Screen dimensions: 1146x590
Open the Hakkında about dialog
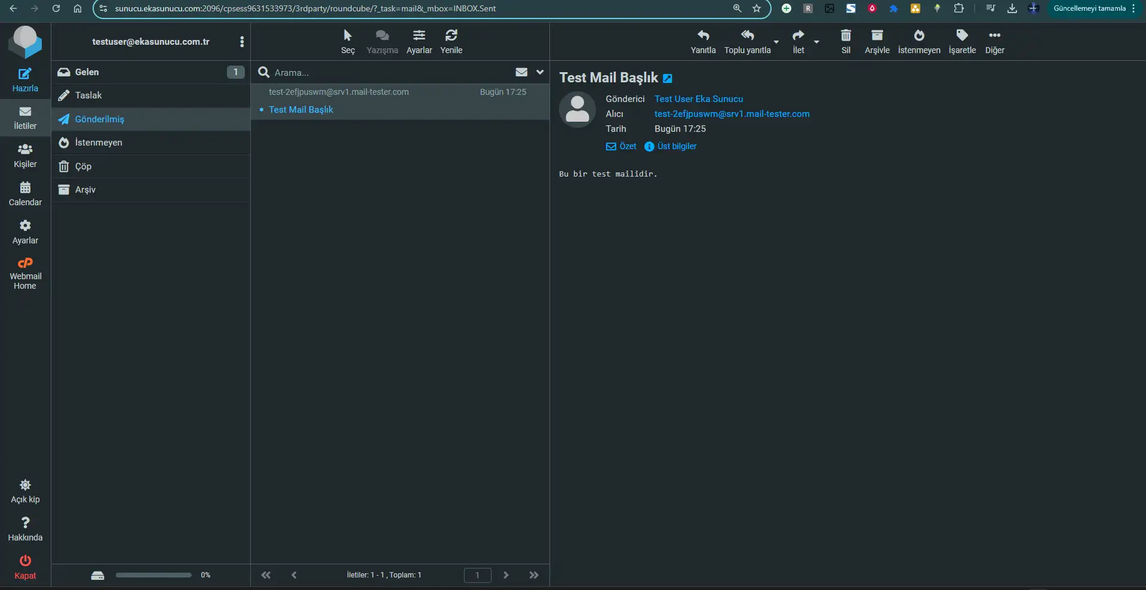point(25,530)
